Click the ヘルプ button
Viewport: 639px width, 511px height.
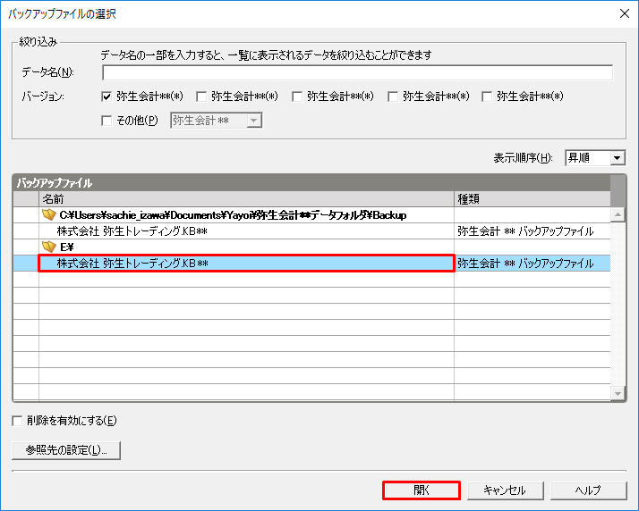(x=588, y=490)
